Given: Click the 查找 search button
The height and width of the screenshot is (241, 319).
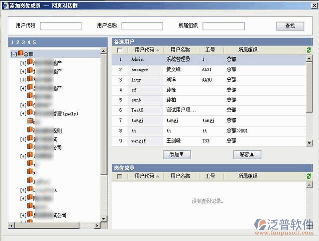Looking at the screenshot, I should pyautogui.click(x=290, y=26).
